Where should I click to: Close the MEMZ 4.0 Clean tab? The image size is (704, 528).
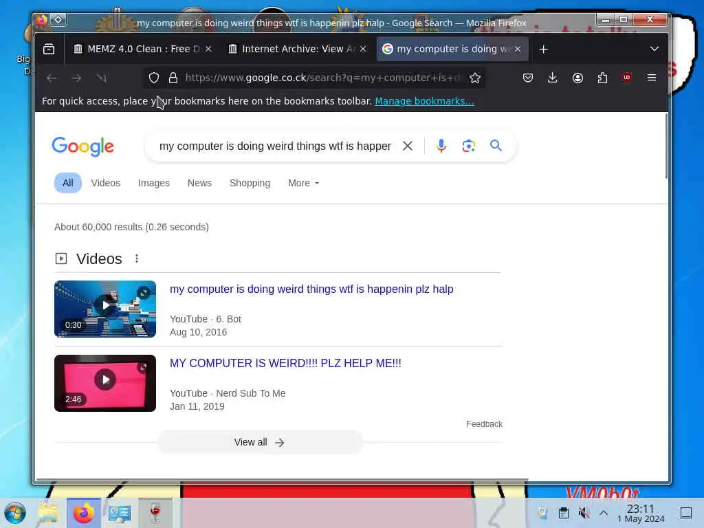[x=208, y=49]
